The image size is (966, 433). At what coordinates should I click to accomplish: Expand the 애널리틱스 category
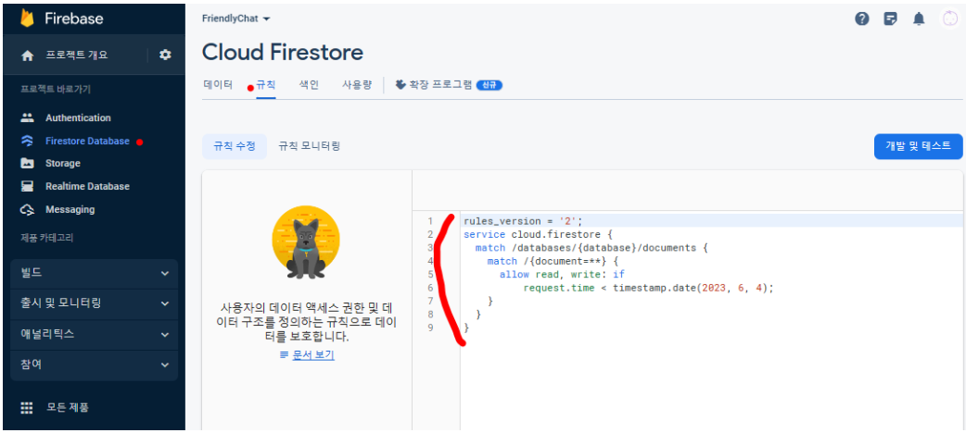95,335
